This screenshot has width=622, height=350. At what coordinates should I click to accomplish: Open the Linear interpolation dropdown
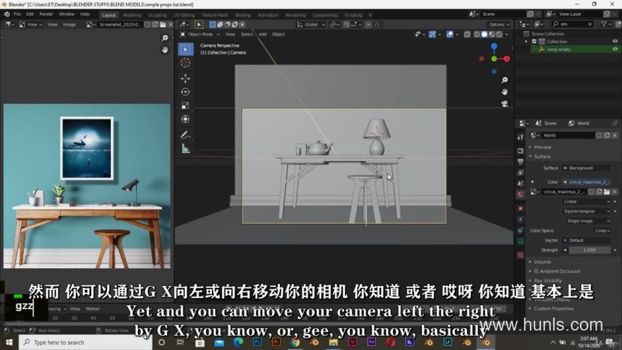pos(587,202)
